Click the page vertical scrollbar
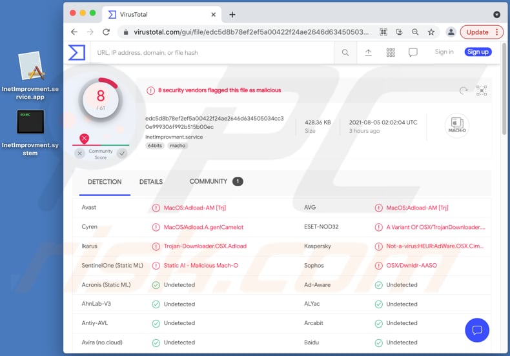The height and width of the screenshot is (356, 510). click(504, 88)
